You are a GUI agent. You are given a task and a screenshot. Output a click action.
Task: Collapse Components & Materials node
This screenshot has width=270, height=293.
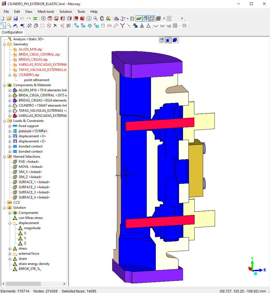(x=5, y=85)
